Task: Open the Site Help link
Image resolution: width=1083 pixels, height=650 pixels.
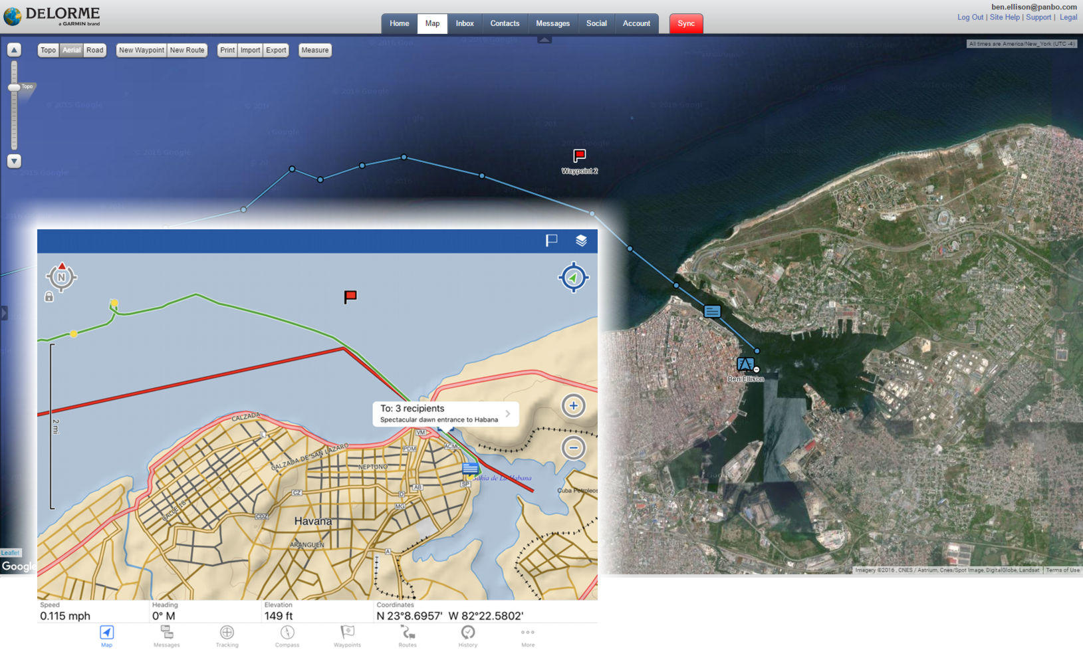Action: pos(1004,17)
